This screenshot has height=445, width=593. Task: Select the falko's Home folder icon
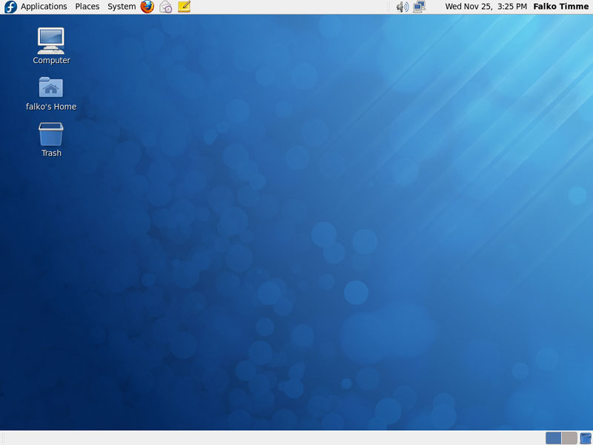[x=51, y=94]
